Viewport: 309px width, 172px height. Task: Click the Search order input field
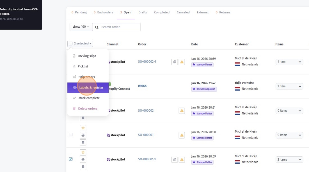click(119, 27)
